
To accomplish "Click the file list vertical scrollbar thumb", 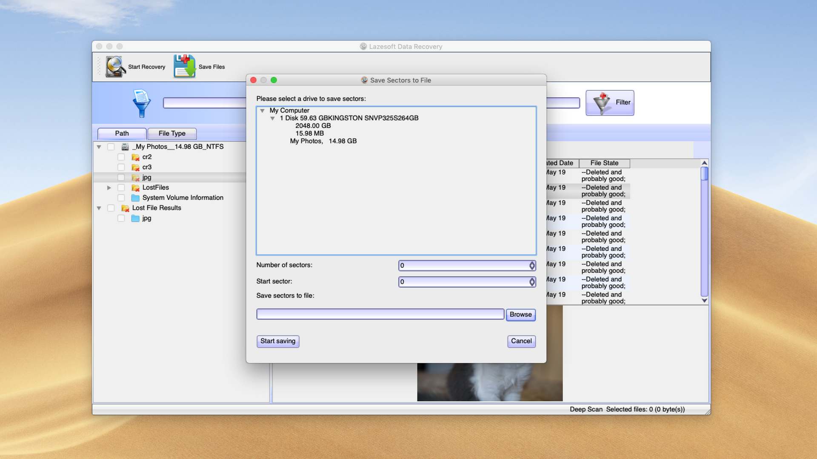I will 704,173.
